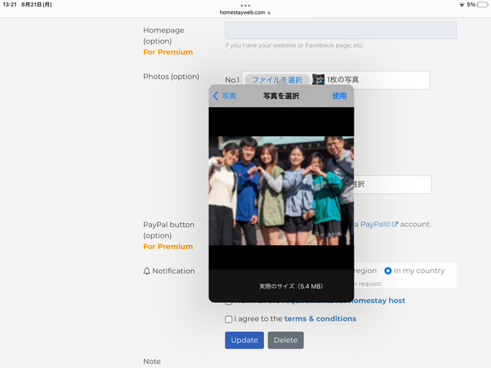Tap the Wi-Fi status icon
Screen dimensions: 491x368
point(462,5)
